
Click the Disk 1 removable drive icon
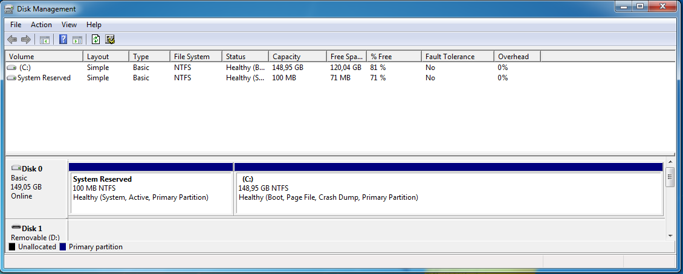(x=16, y=228)
